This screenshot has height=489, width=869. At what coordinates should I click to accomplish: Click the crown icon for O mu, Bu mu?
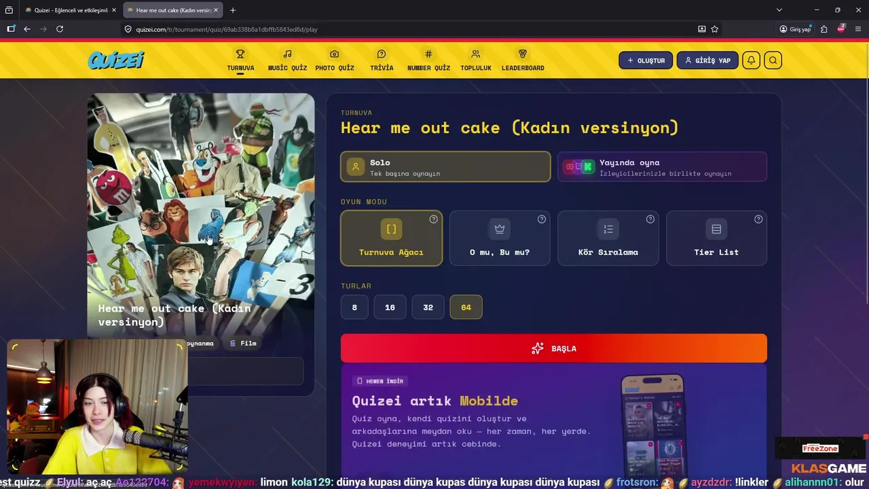pyautogui.click(x=500, y=230)
